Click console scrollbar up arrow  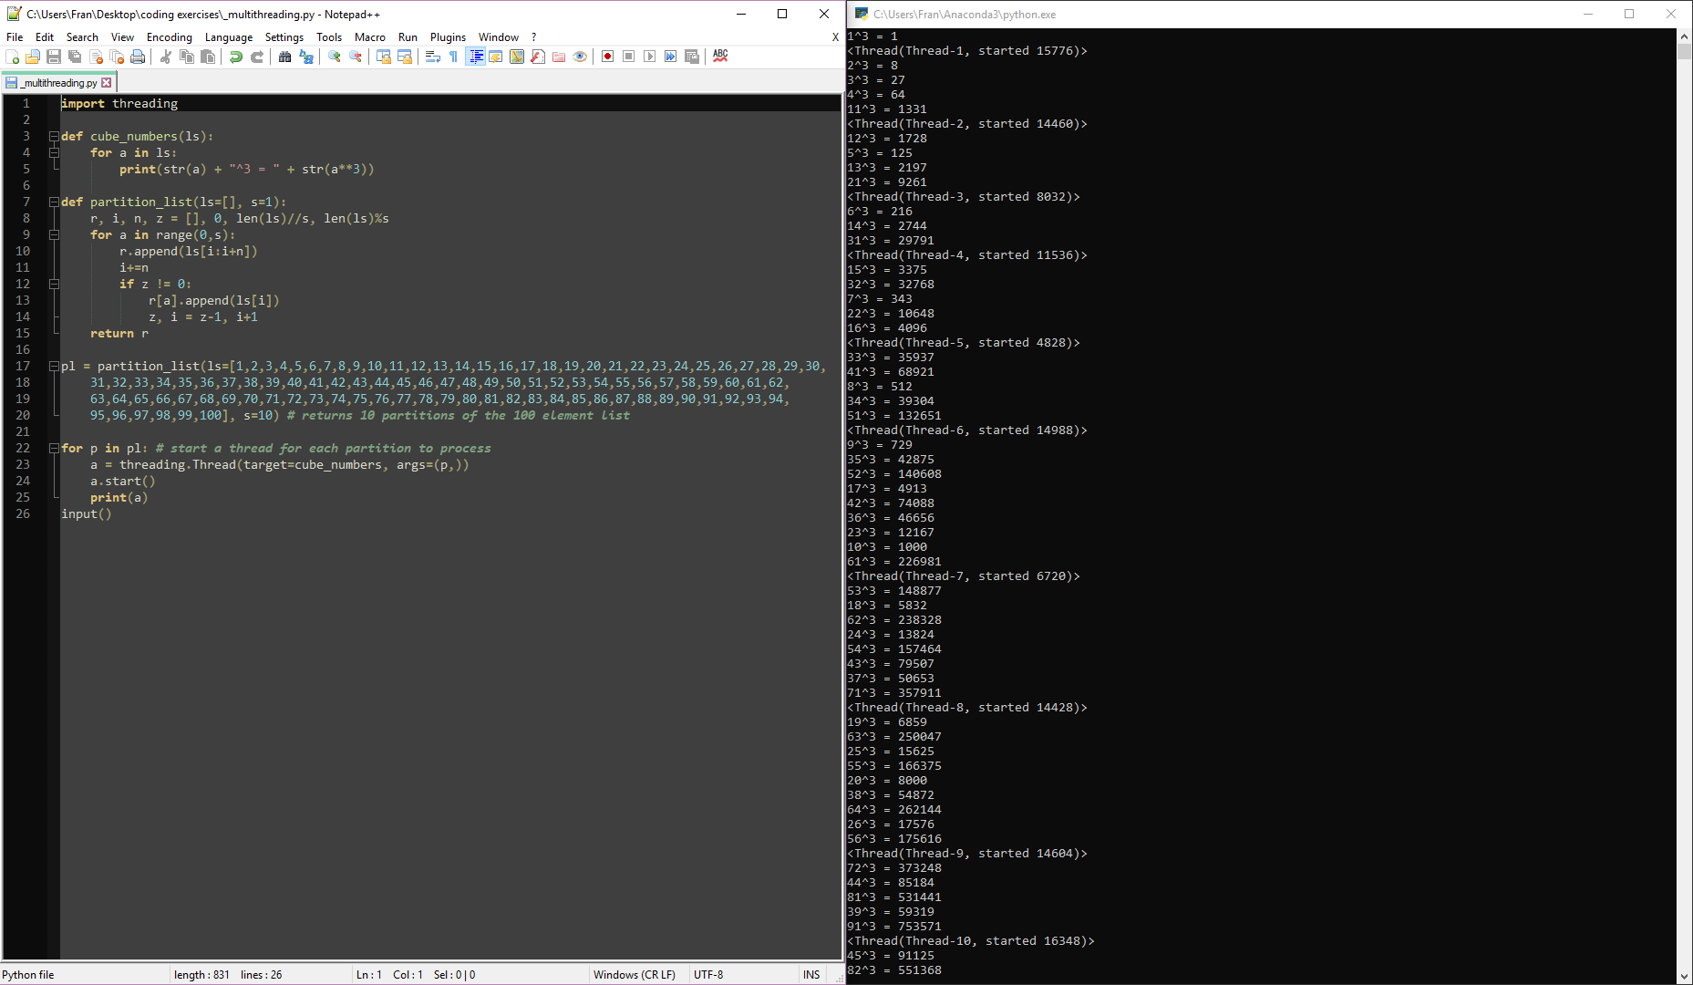tap(1685, 36)
